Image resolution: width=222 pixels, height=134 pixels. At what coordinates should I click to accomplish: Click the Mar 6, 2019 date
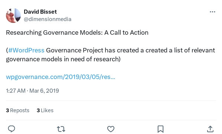point(44,91)
